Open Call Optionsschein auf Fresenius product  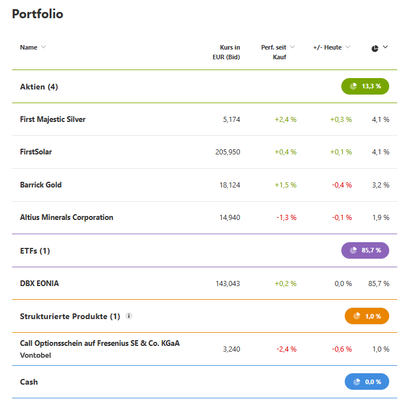100,343
